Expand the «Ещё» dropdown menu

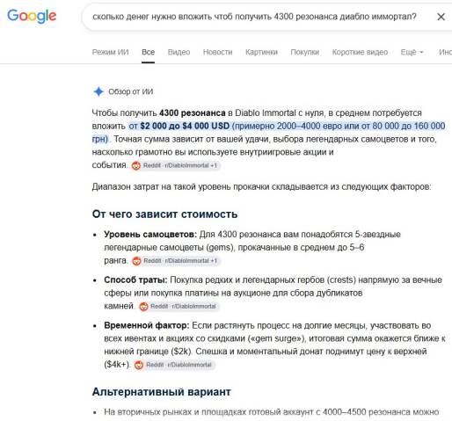click(x=412, y=52)
